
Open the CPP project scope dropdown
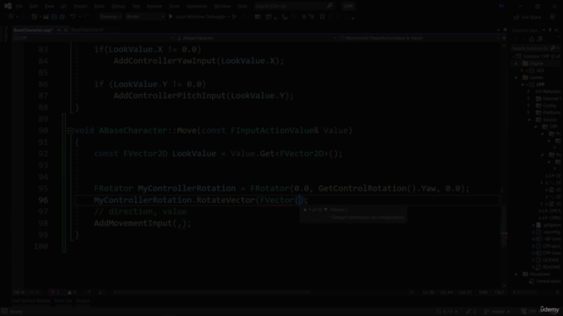click(x=93, y=38)
